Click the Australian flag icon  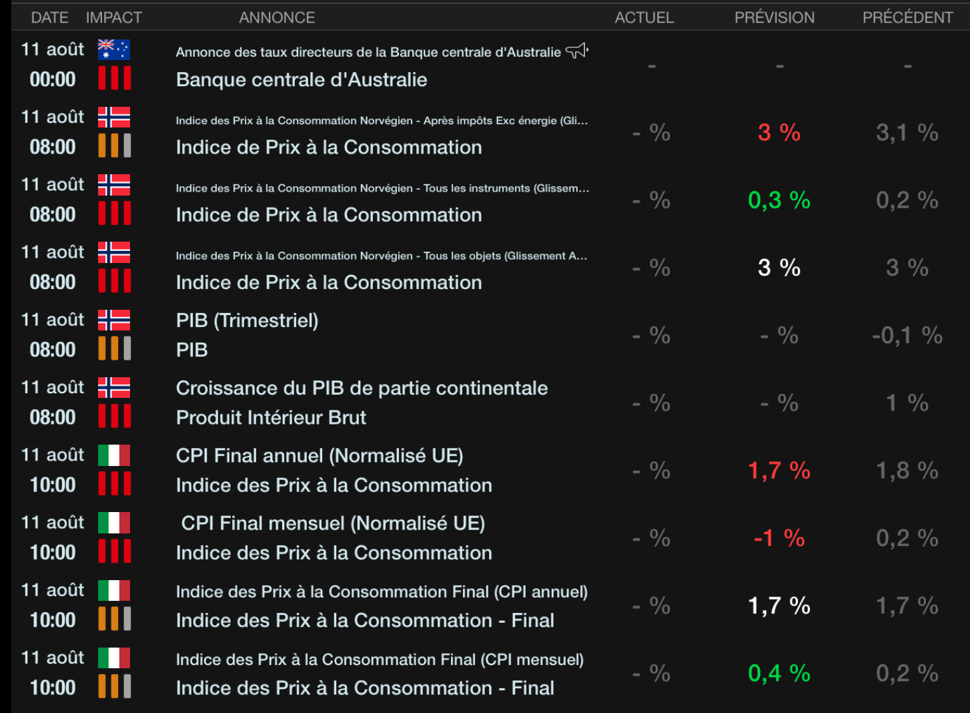[114, 49]
